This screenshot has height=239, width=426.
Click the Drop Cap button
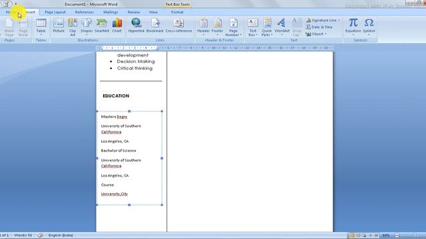(297, 27)
